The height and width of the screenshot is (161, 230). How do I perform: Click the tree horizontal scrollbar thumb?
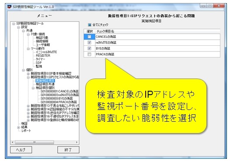[34, 142]
